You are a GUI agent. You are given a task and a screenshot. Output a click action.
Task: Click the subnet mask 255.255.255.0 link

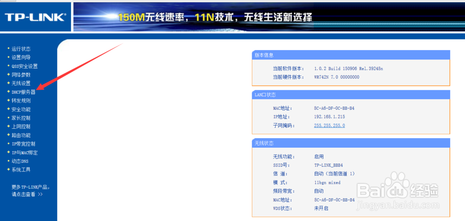330,126
